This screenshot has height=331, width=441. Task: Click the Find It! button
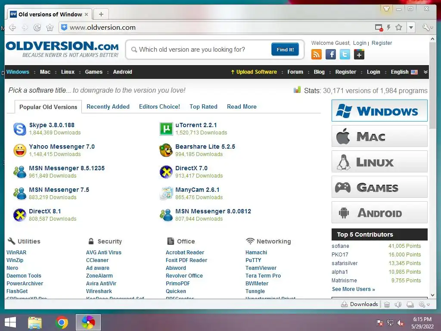pyautogui.click(x=285, y=50)
